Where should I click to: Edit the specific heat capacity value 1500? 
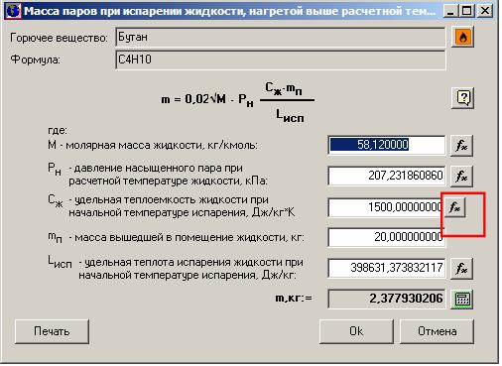tap(386, 207)
